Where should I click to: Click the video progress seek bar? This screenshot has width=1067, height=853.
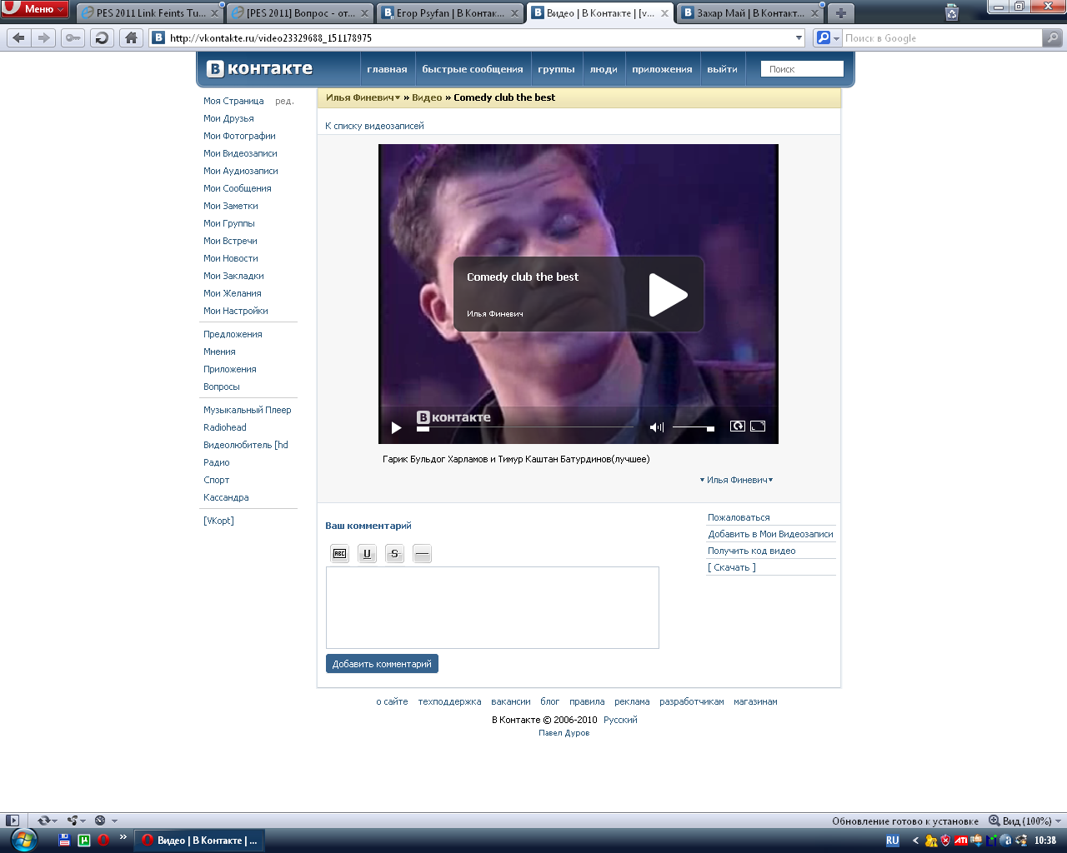tap(525, 427)
